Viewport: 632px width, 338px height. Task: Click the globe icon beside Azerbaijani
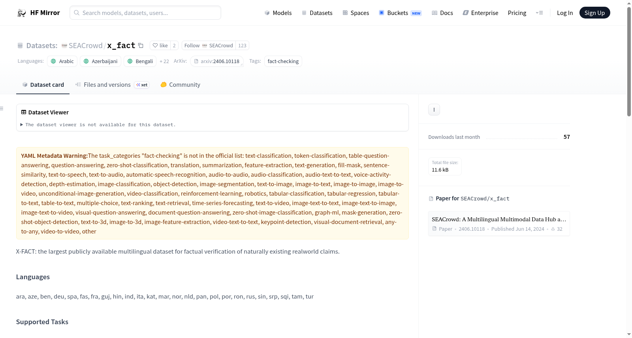[86, 62]
